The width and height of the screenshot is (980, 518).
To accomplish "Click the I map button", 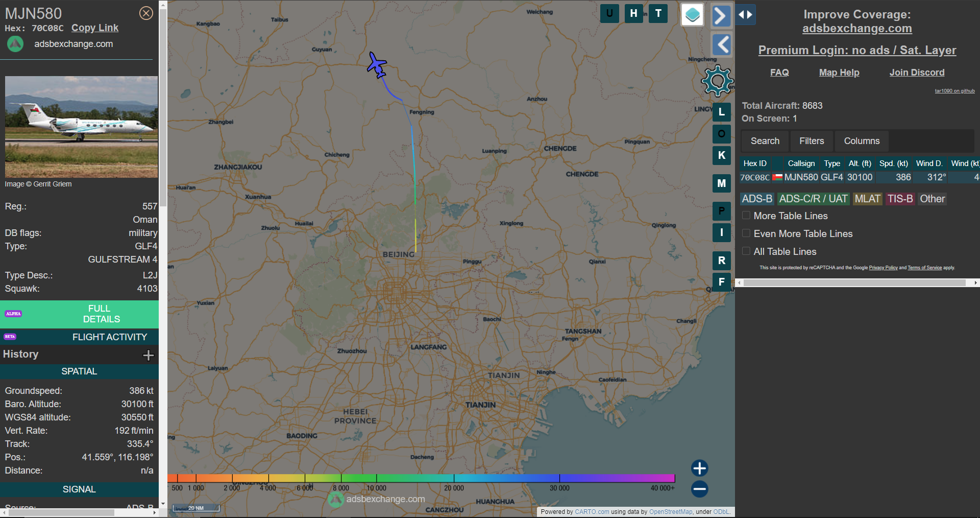I will [722, 232].
